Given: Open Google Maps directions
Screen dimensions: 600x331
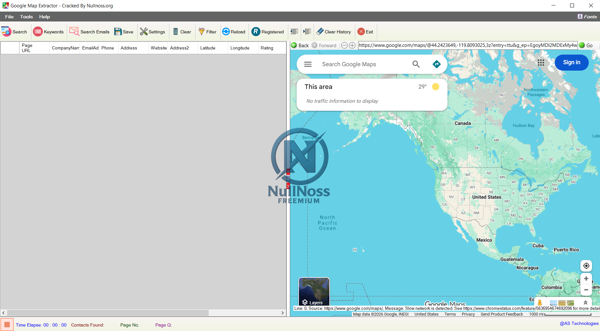Looking at the screenshot, I should point(436,64).
